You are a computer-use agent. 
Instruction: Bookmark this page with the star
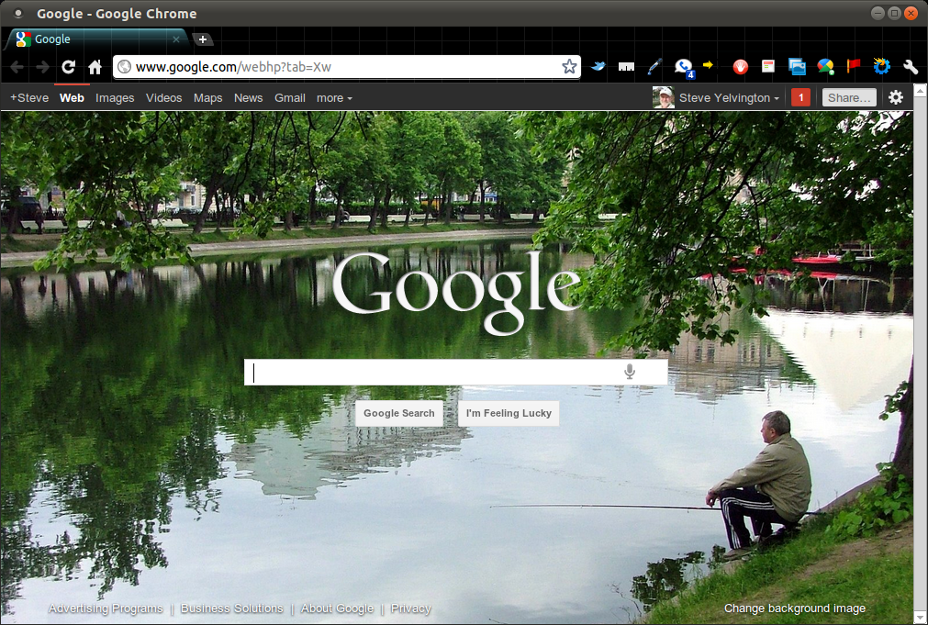569,66
